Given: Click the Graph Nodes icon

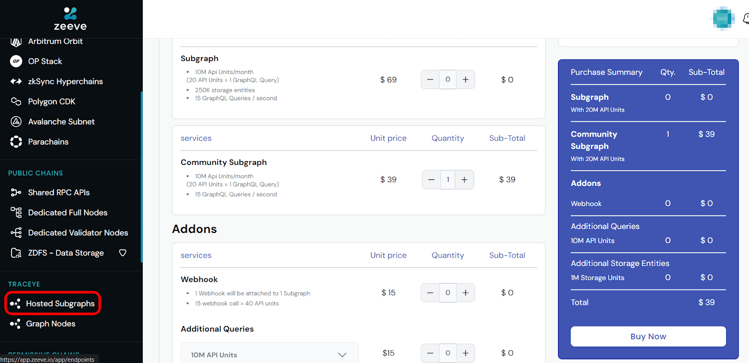Looking at the screenshot, I should pos(15,324).
